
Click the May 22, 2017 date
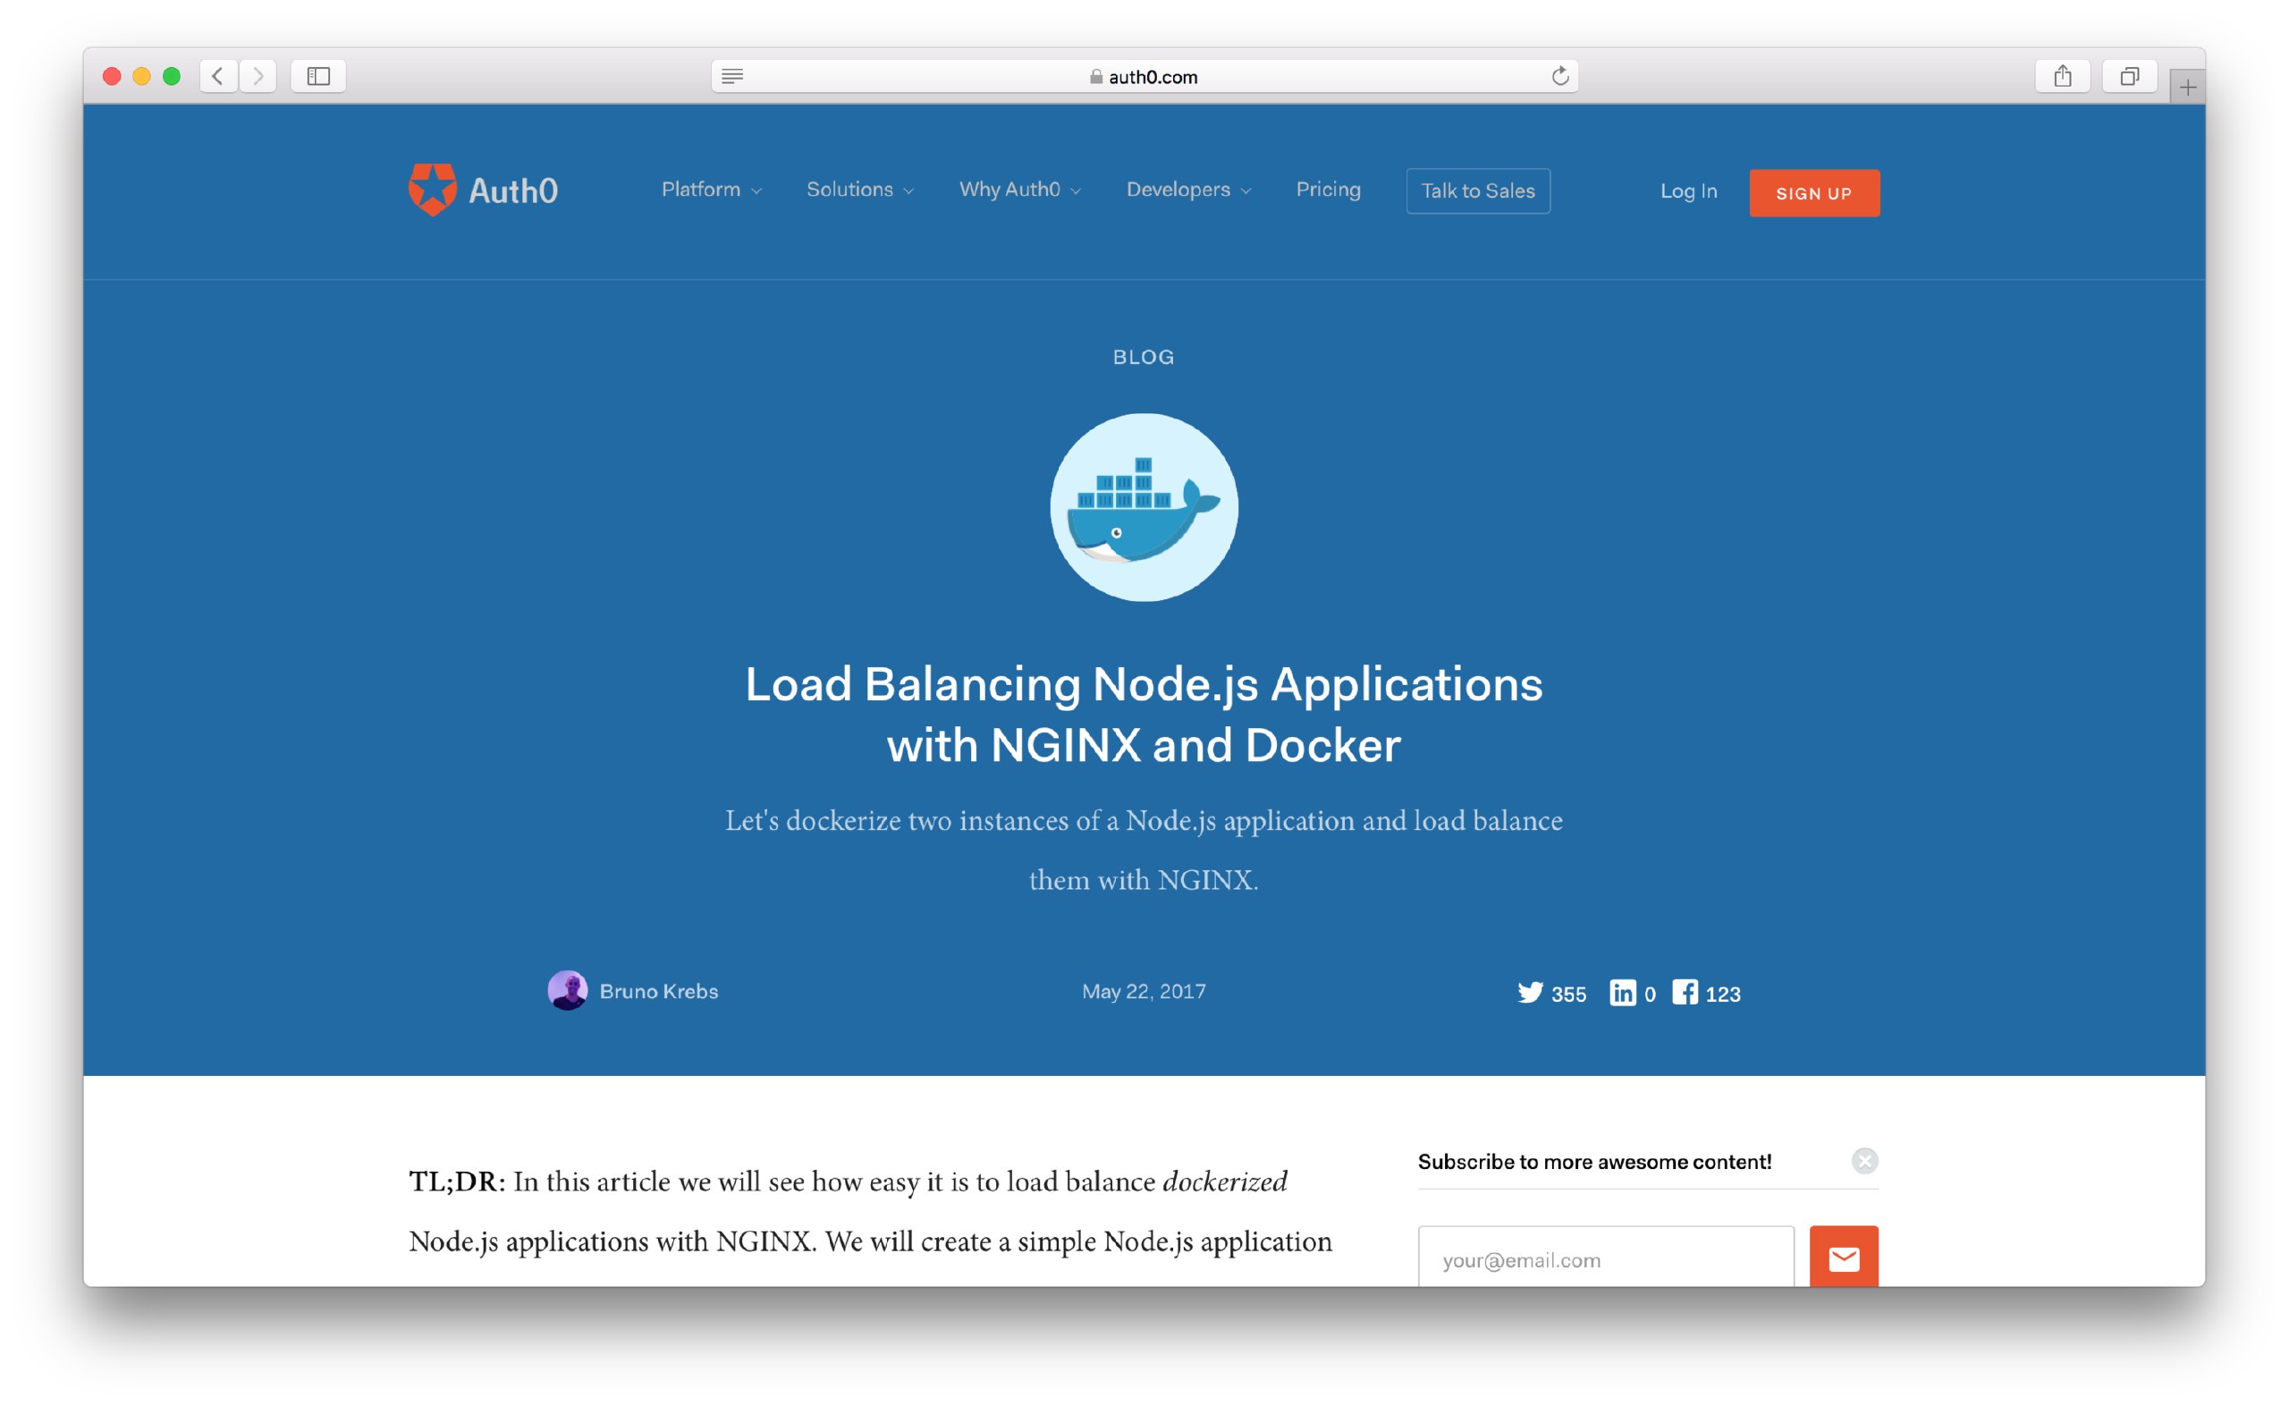coord(1143,991)
